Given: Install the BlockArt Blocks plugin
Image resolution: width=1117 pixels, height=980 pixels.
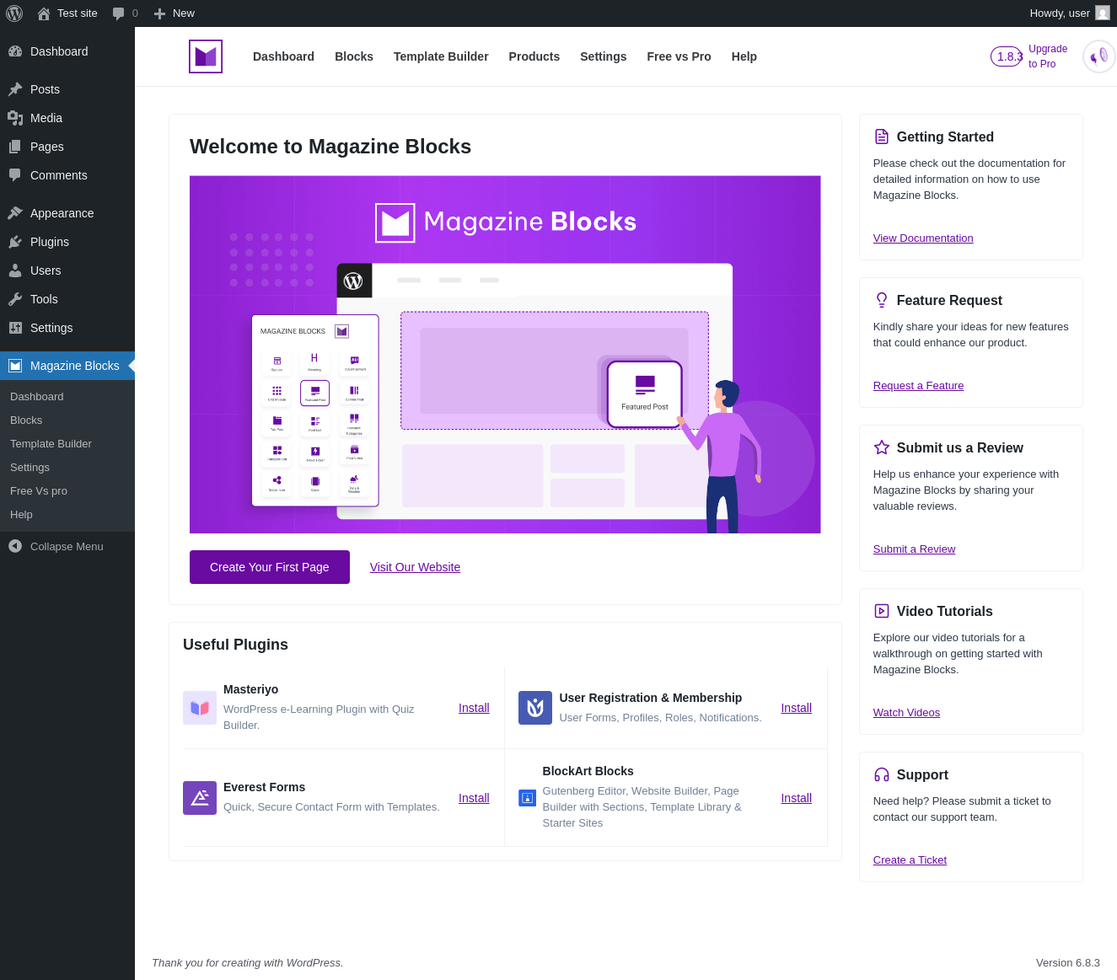Looking at the screenshot, I should pos(797,798).
